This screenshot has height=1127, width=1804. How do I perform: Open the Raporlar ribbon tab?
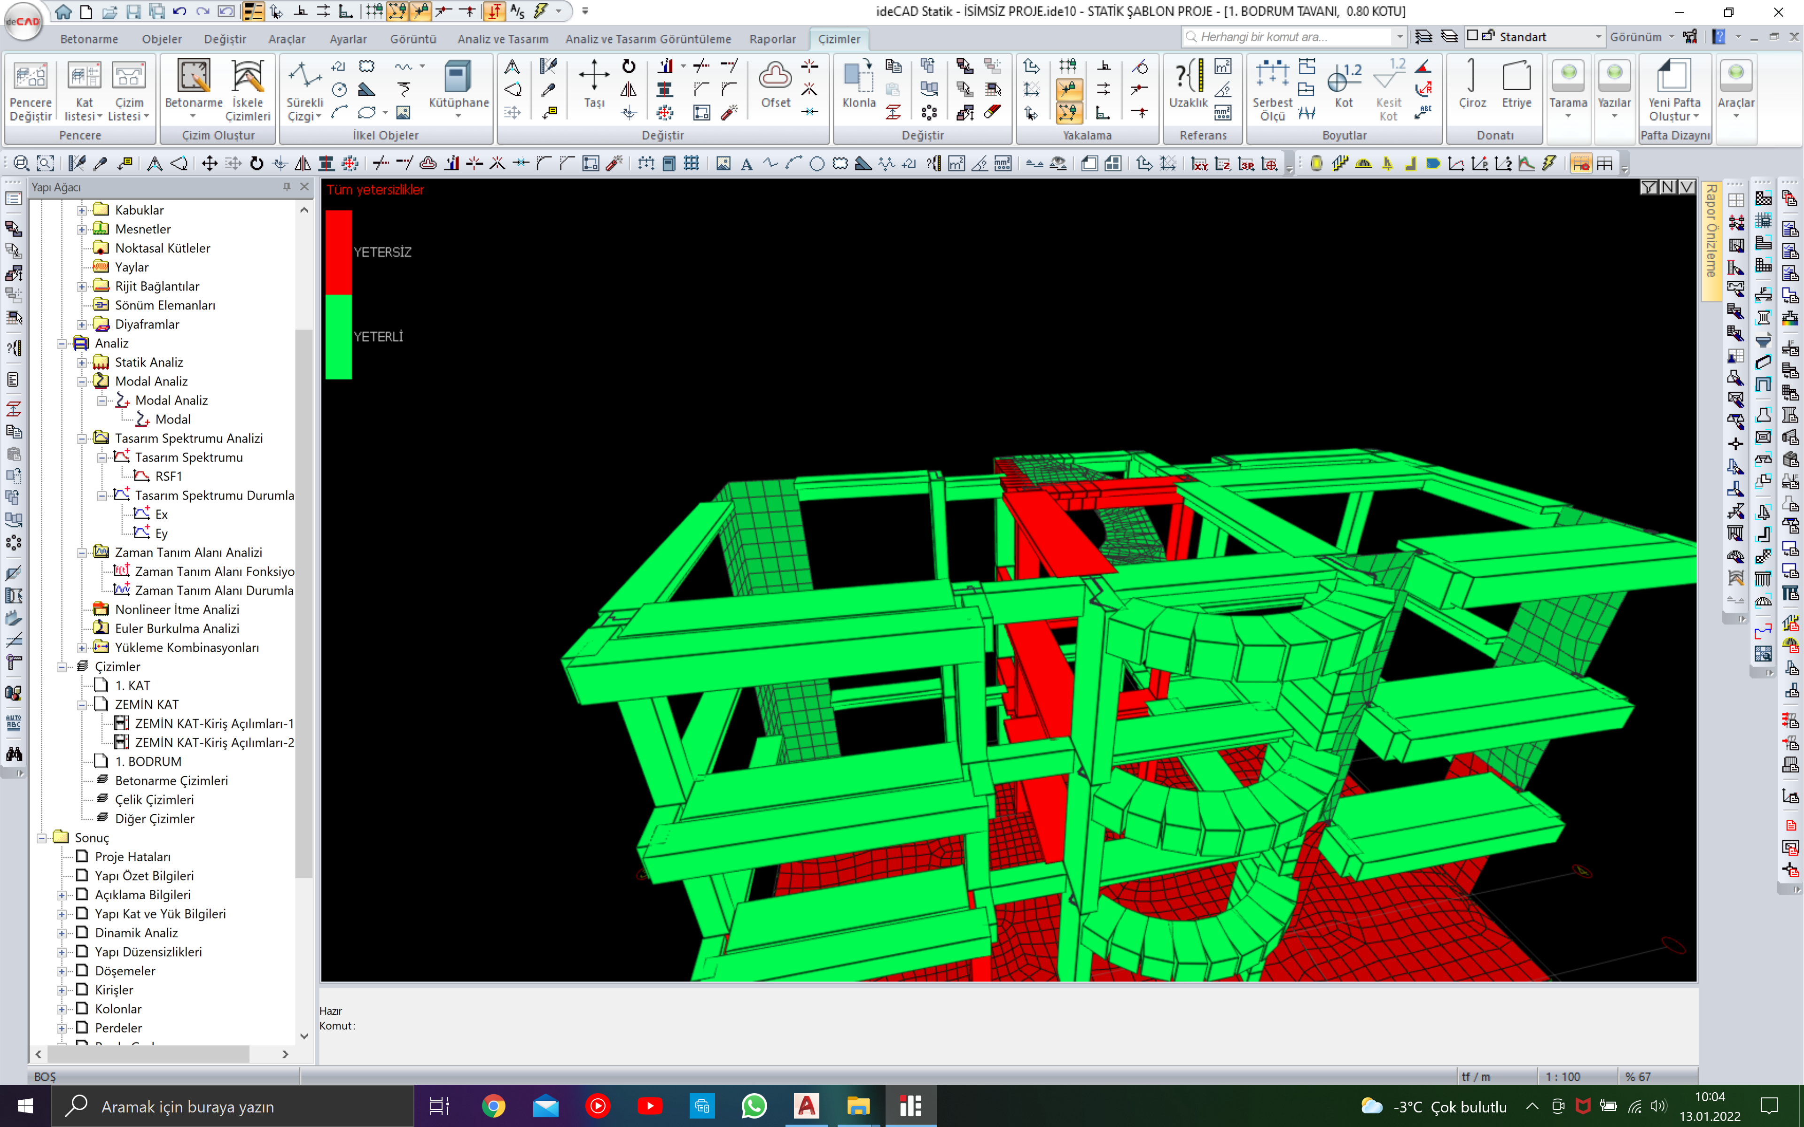click(772, 39)
